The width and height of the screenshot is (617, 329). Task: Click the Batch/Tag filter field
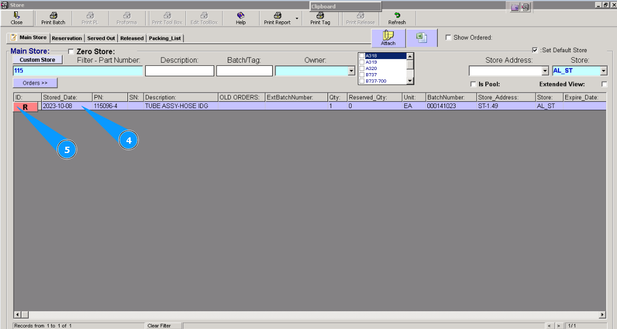tap(245, 71)
